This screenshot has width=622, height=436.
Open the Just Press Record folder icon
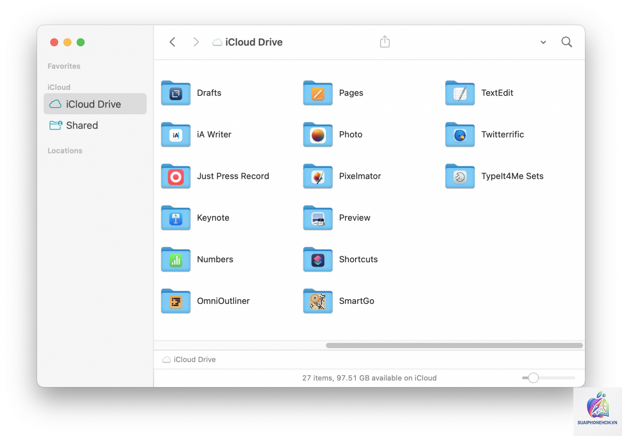[x=176, y=176]
